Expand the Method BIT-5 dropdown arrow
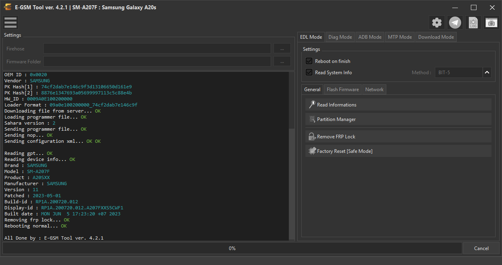This screenshot has height=265, width=502. 487,73
